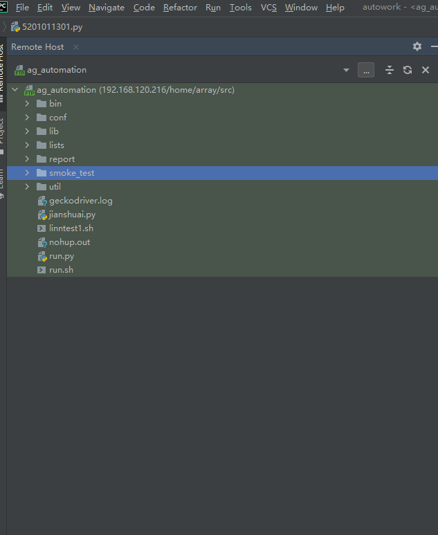This screenshot has width=438, height=535.
Task: Click the PyCharm application logo
Action: coord(3,6)
